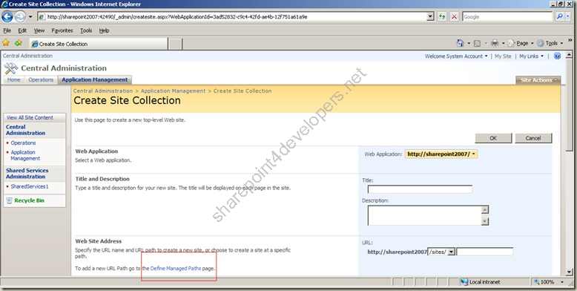Click Application Management breadcrumb link
577x291 pixels.
point(174,91)
